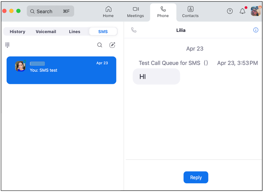Open the dial pad keypad
The height and width of the screenshot is (192, 263).
click(7, 45)
